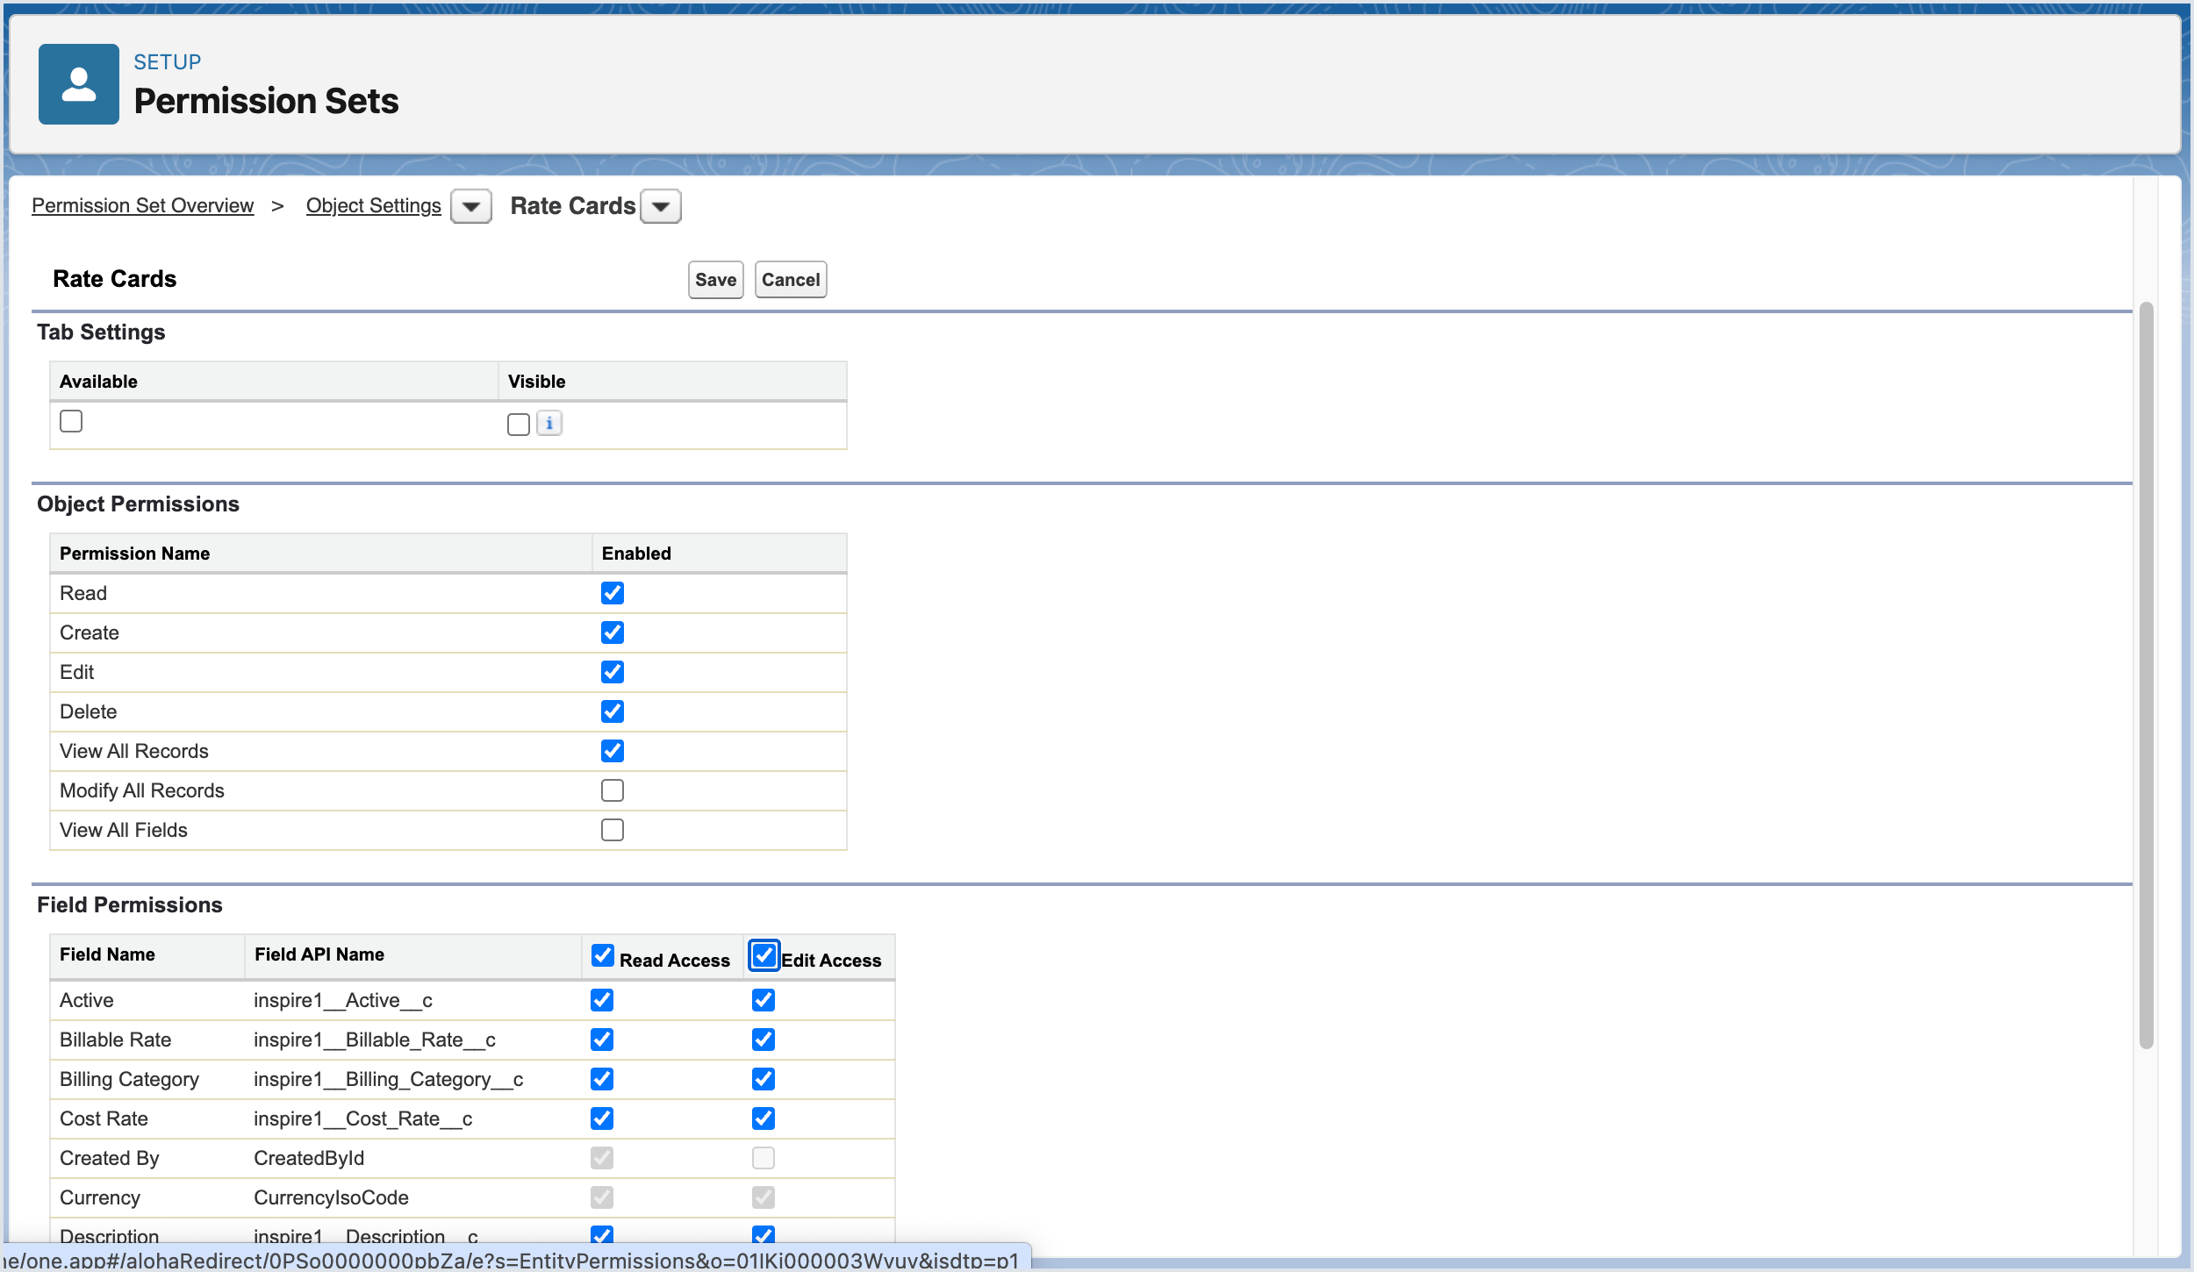
Task: Click the Currency field name
Action: click(x=100, y=1197)
